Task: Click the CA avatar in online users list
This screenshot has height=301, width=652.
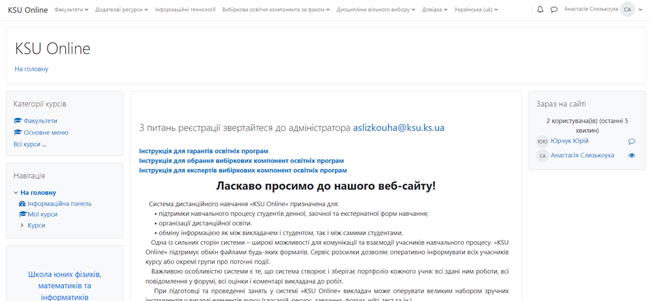Action: click(x=542, y=156)
